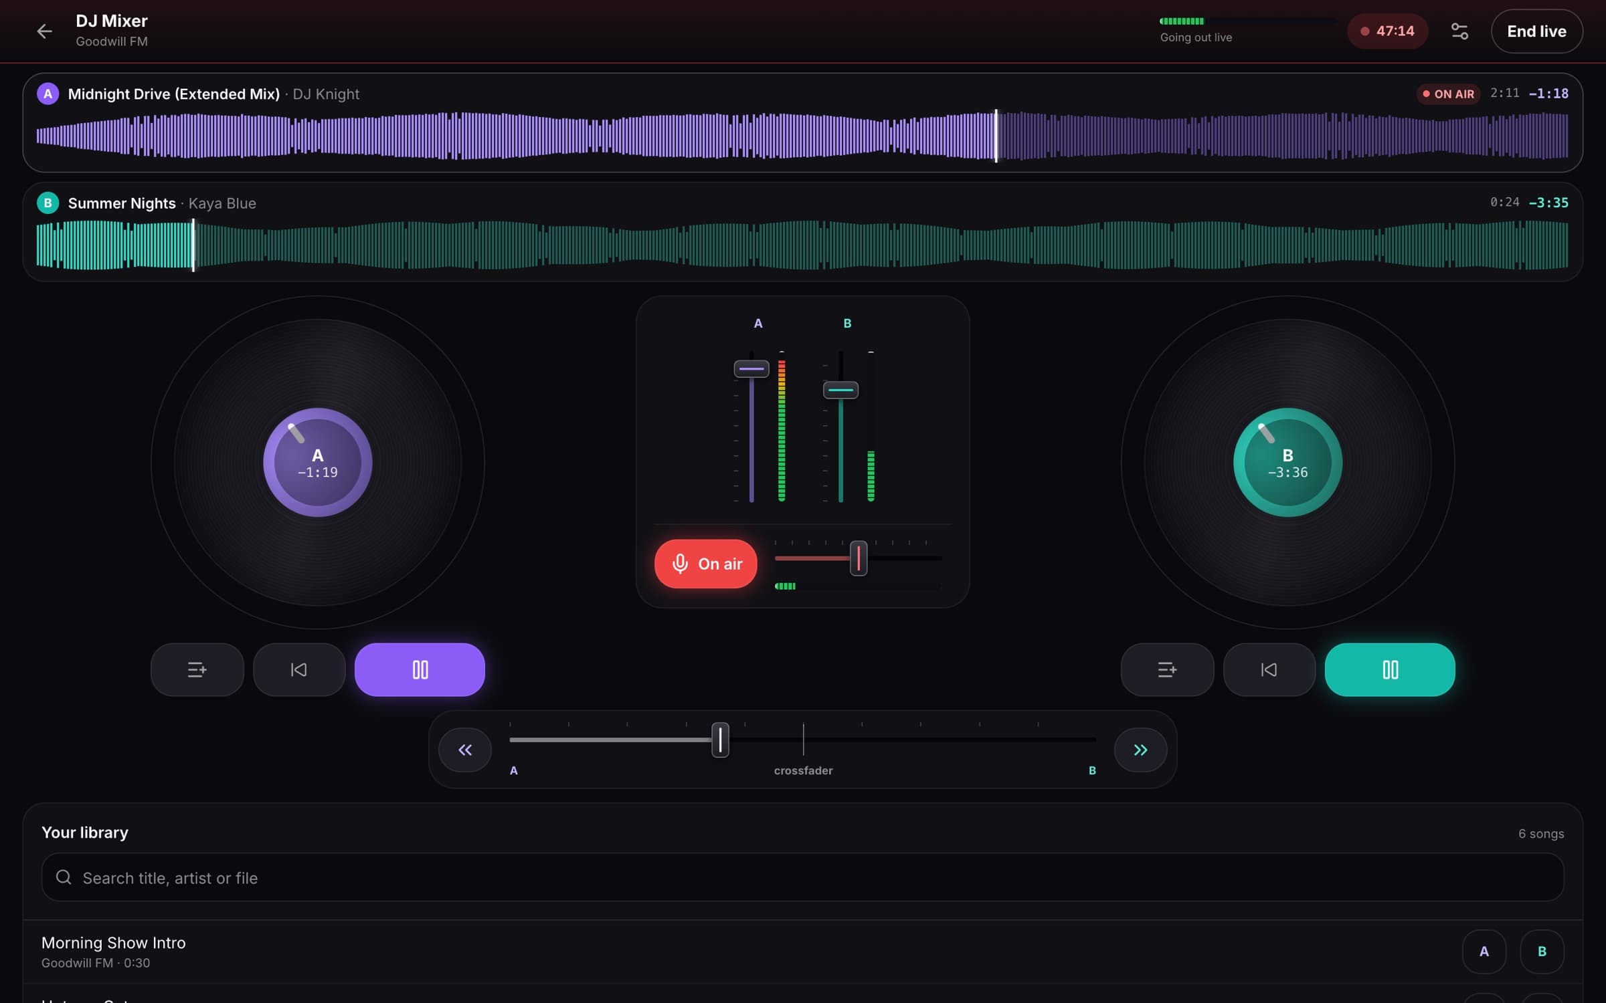1606x1003 pixels.
Task: Snap crossfader fully toward deck A
Action: [465, 750]
